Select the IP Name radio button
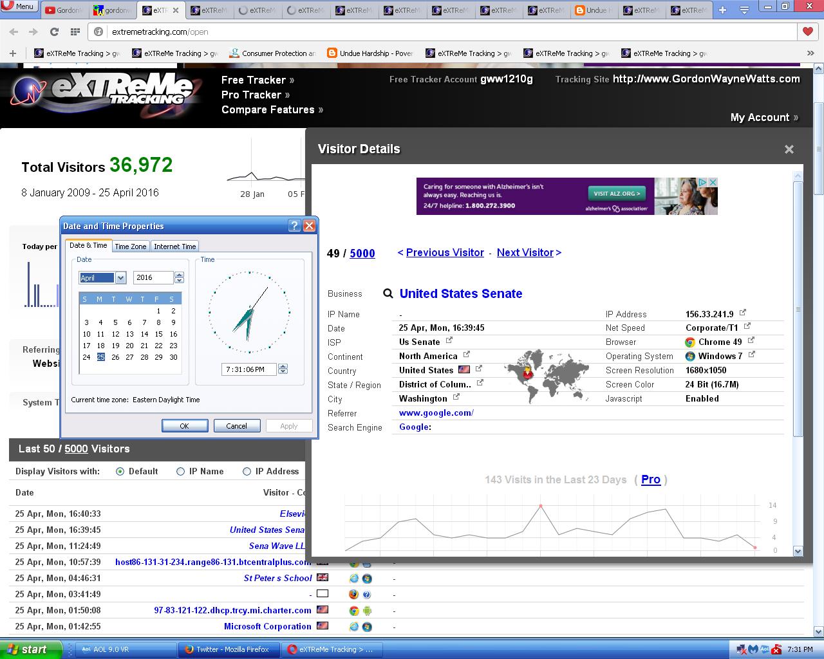 (x=180, y=472)
